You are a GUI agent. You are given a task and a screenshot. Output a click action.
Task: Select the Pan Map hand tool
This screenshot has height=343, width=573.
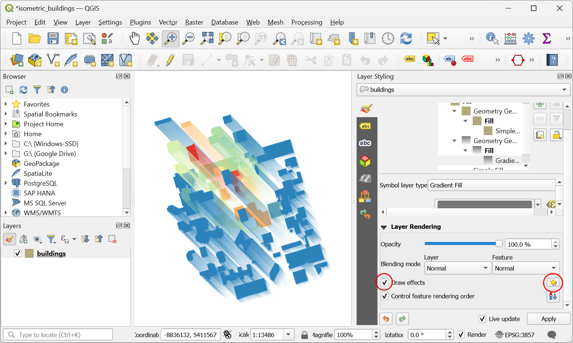point(134,38)
